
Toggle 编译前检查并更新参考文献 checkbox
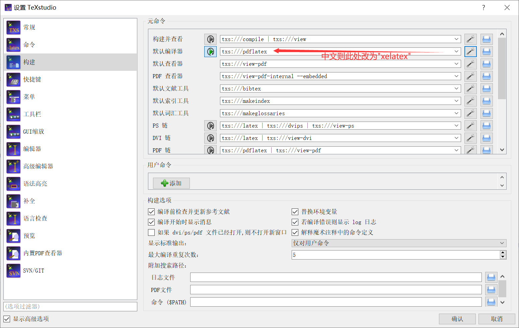[x=151, y=212]
